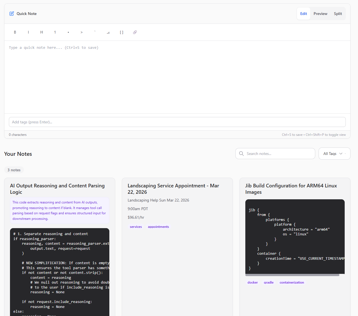Image resolution: width=358 pixels, height=316 pixels.
Task: Click the Add tags input field
Action: (x=177, y=122)
